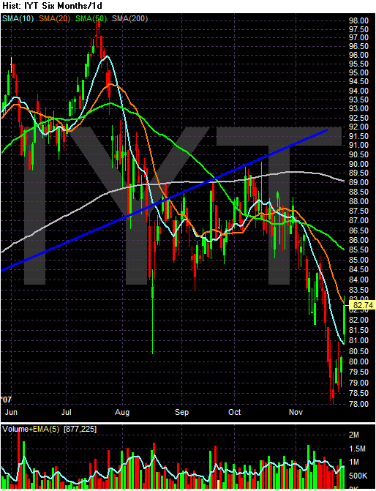Select the SMA(200) legend label
Viewport: 376px width, 491px height.
(129, 18)
